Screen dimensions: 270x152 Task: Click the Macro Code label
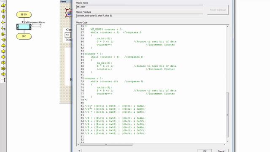pos(82,22)
